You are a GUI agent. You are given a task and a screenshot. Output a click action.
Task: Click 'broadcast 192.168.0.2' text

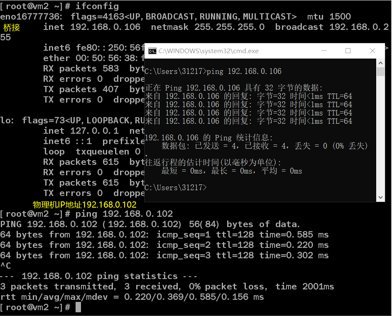pyautogui.click(x=332, y=27)
